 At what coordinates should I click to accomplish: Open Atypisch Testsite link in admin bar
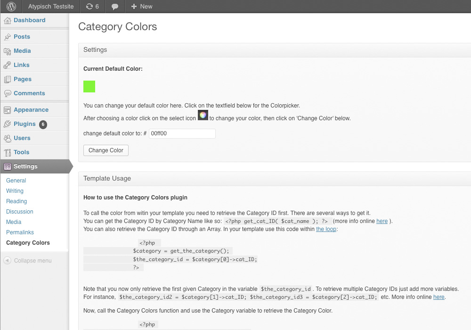51,6
